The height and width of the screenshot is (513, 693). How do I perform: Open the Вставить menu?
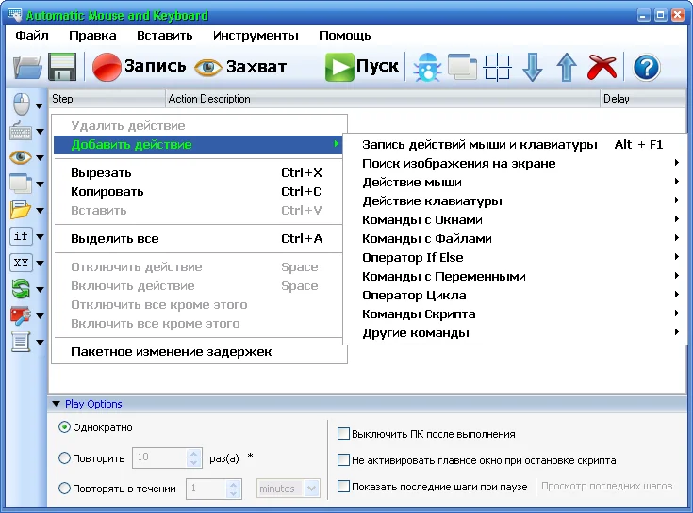[164, 35]
